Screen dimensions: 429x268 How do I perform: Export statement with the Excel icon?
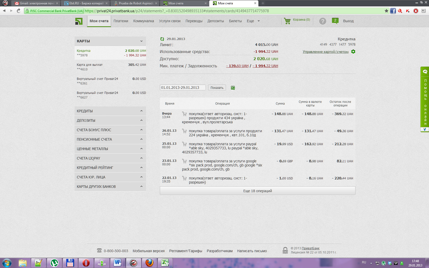pos(233,88)
